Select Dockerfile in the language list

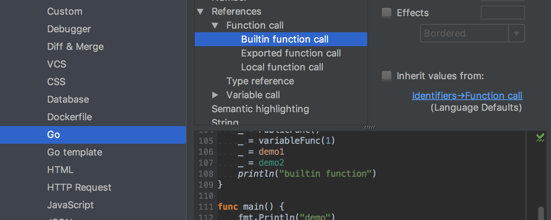pyautogui.click(x=69, y=117)
